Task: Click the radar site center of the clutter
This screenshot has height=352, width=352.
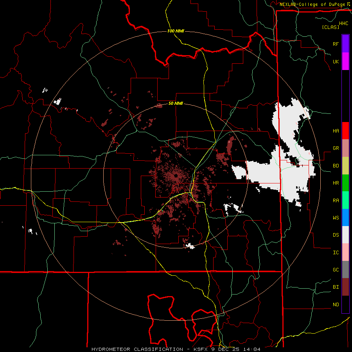Action: 176,176
